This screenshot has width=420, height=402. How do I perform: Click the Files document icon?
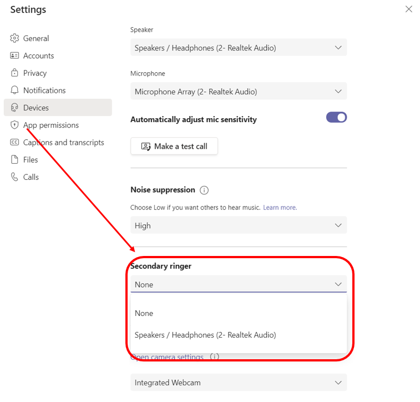[x=14, y=159]
